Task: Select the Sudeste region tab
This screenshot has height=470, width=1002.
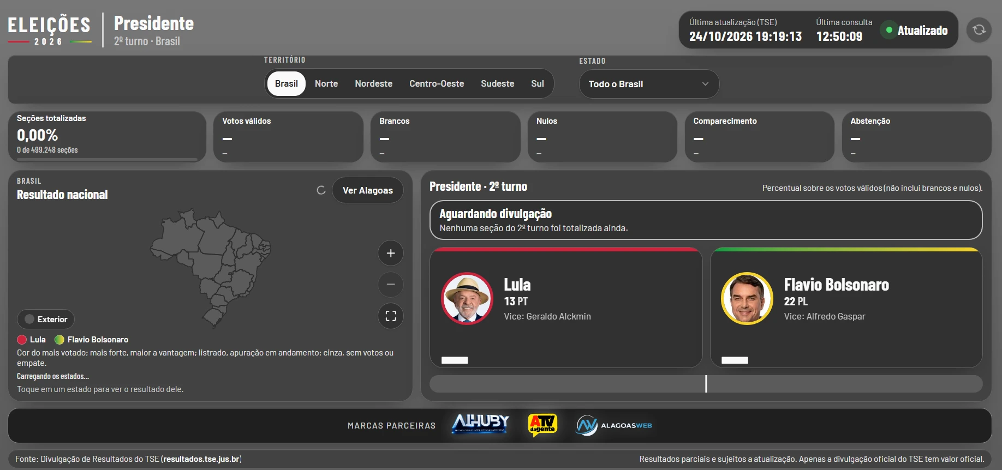Action: [x=498, y=84]
